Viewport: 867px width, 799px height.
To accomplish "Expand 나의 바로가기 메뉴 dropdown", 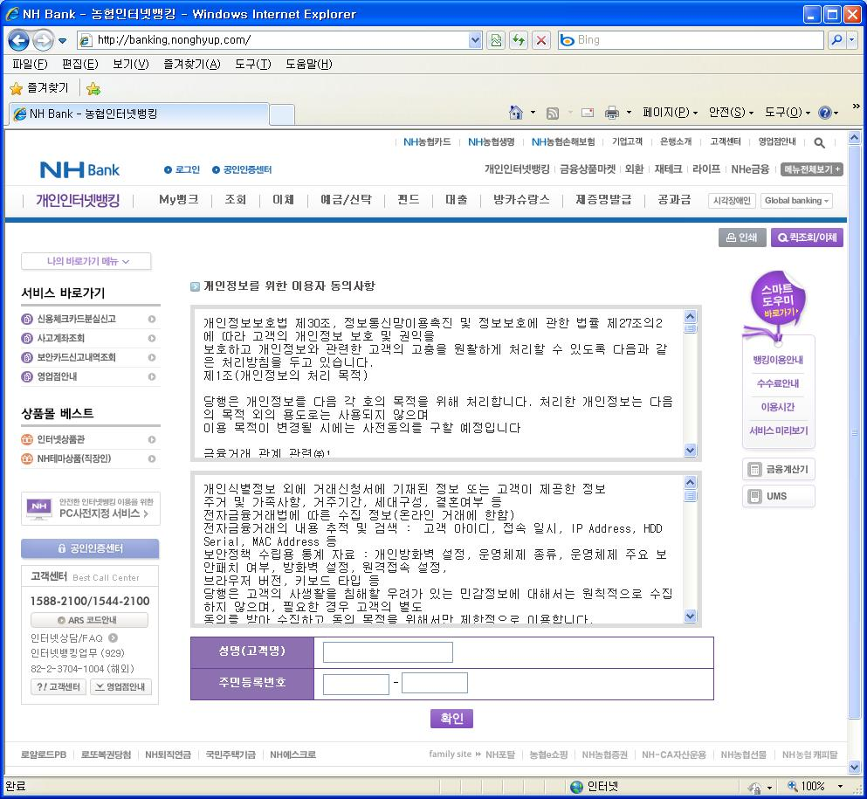I will (x=86, y=262).
